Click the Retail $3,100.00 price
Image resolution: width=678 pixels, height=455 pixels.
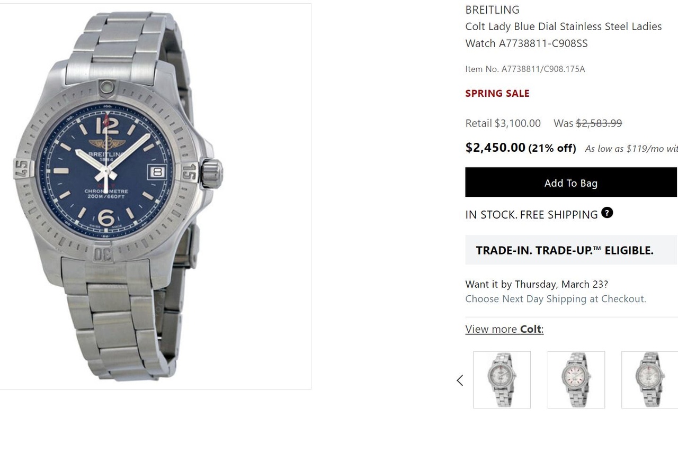(x=503, y=123)
